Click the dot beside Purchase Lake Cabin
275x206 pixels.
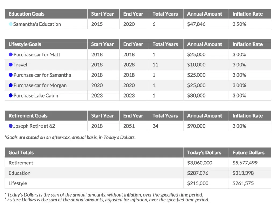pos(11,95)
